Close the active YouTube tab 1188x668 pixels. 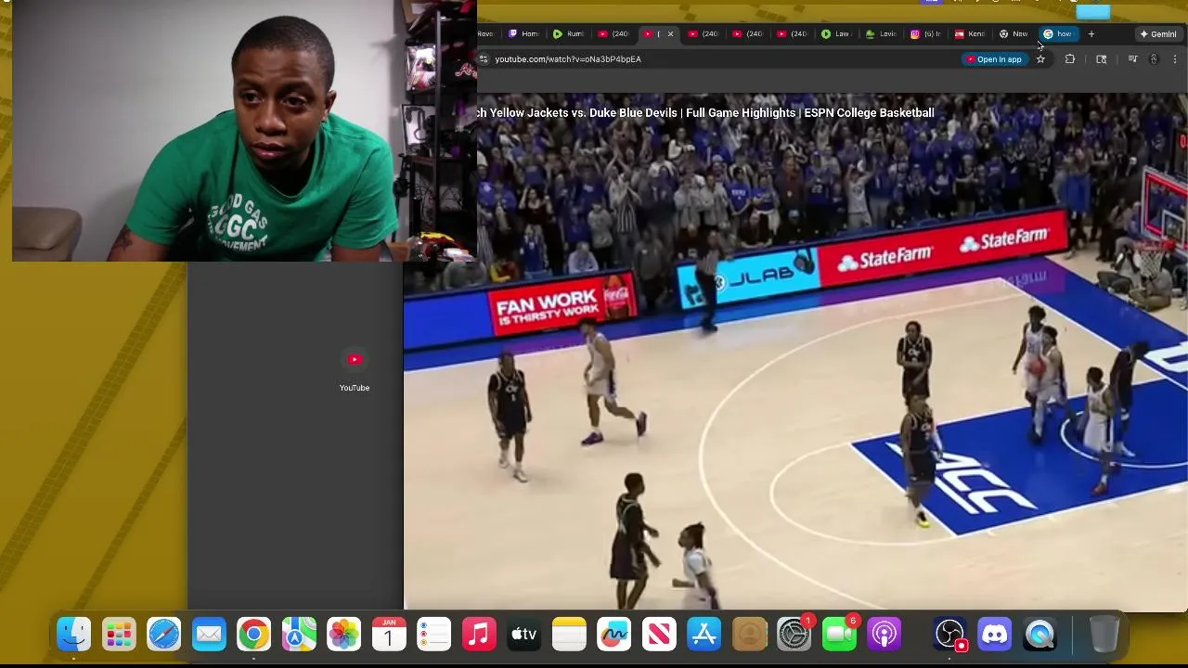pos(670,34)
